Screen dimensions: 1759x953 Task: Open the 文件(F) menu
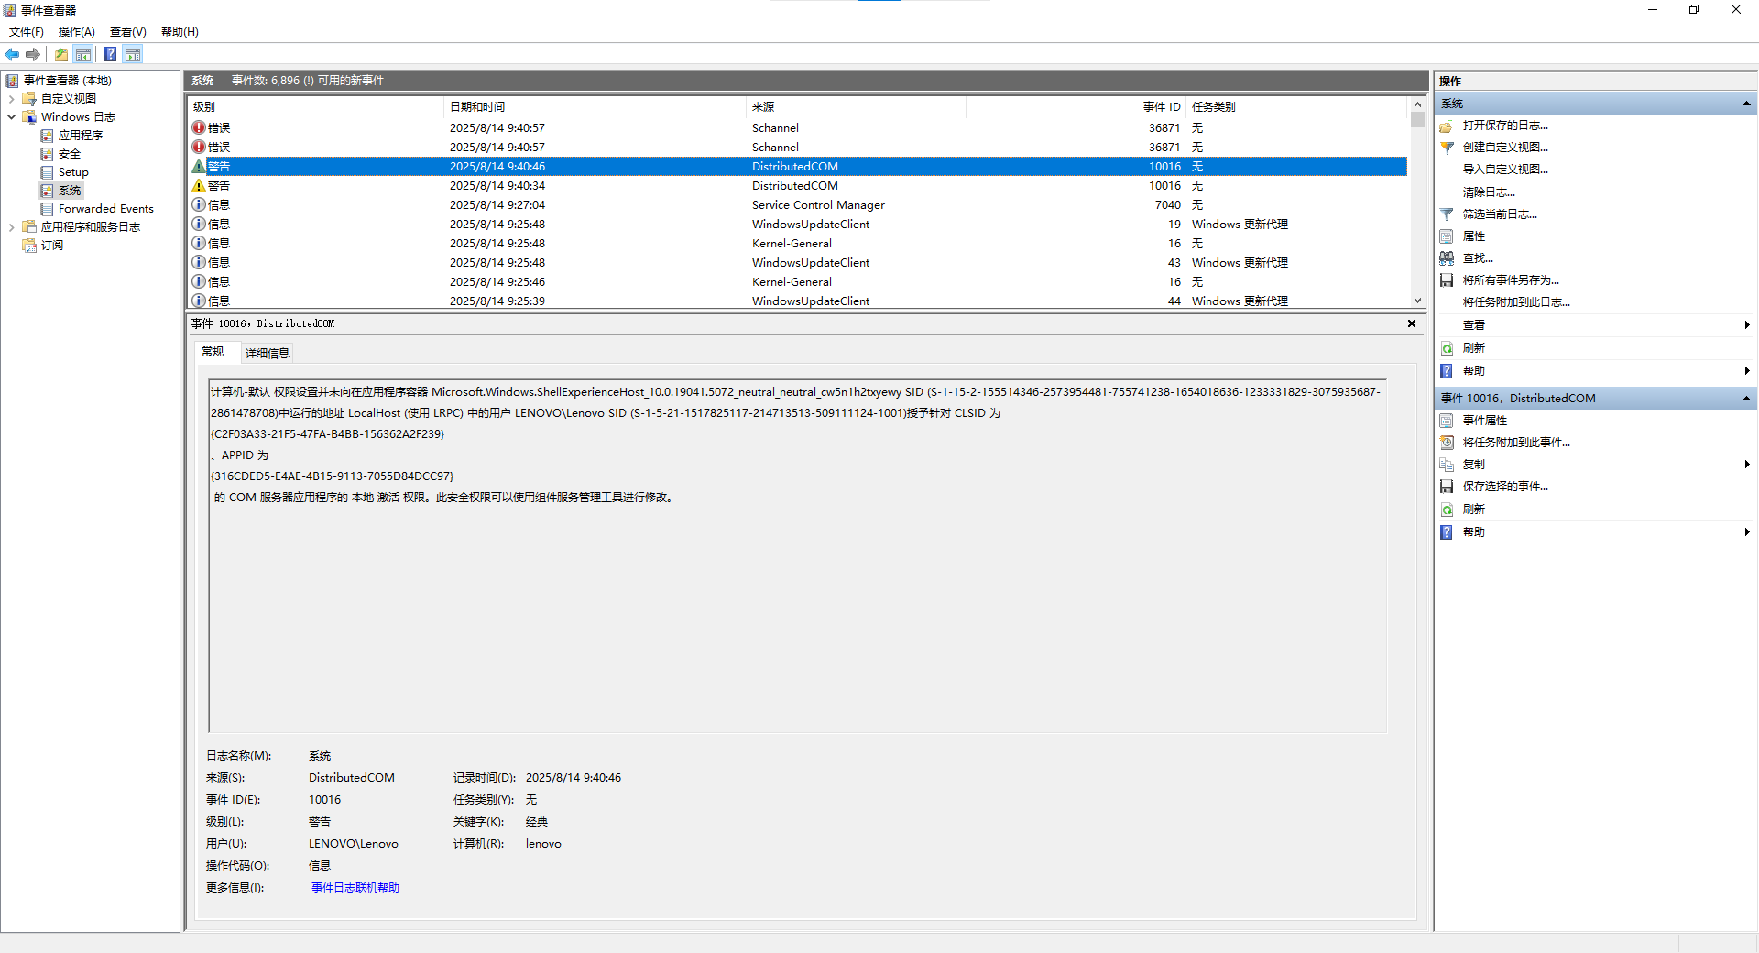[27, 32]
